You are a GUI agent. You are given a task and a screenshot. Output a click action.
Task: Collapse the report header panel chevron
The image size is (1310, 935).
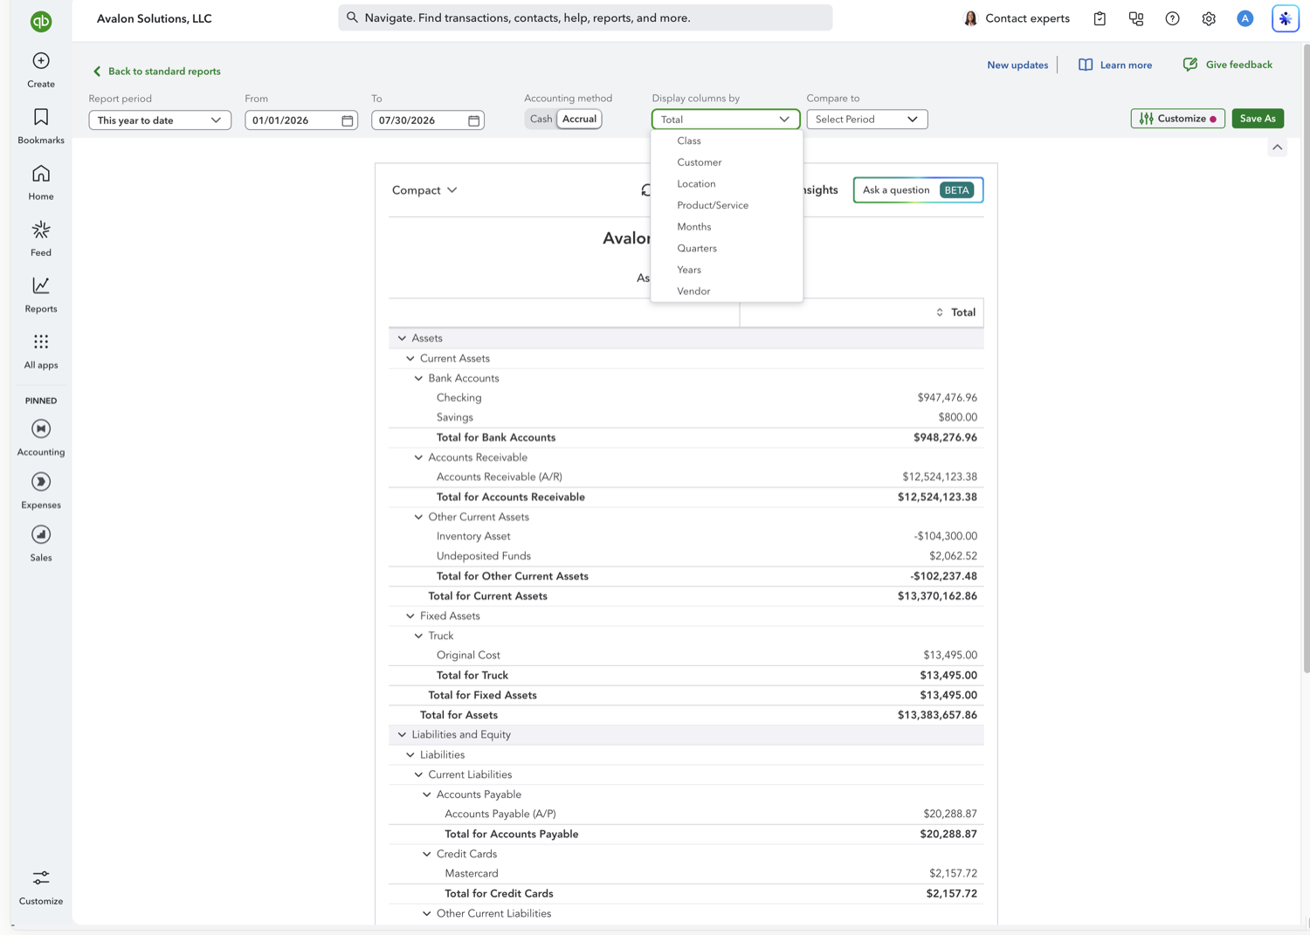pyautogui.click(x=1278, y=148)
